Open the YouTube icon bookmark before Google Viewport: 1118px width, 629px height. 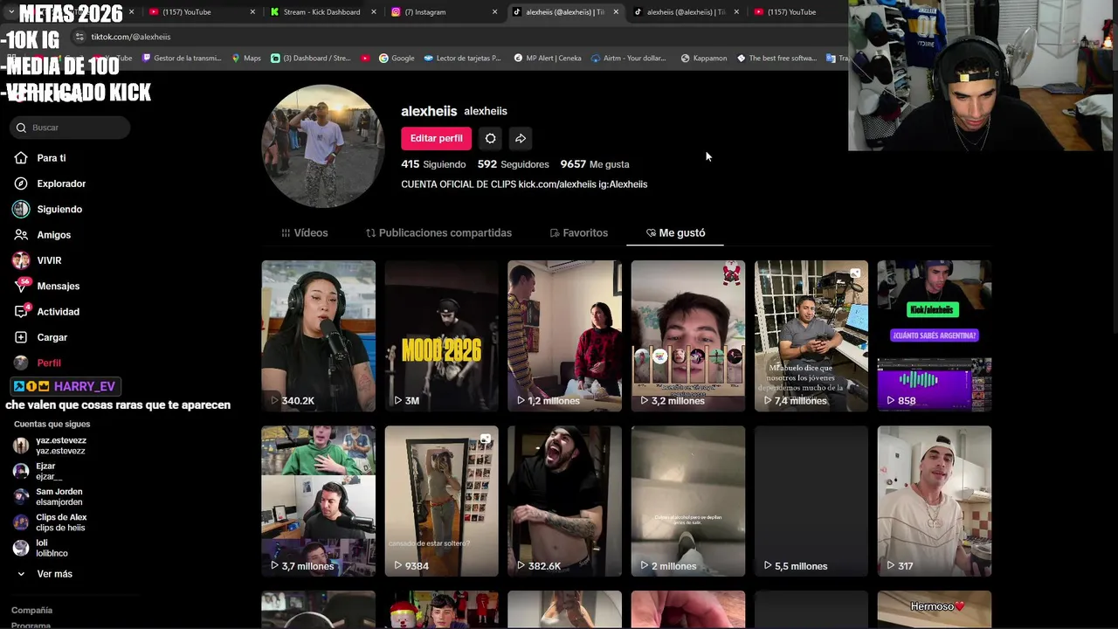point(365,59)
